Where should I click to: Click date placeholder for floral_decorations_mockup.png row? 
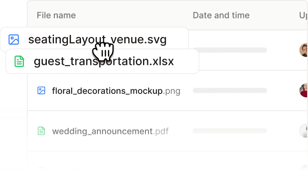click(230, 91)
